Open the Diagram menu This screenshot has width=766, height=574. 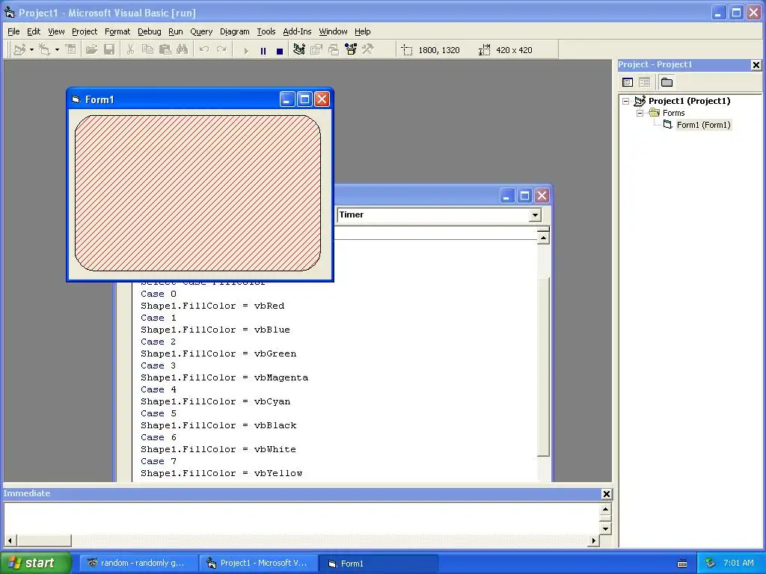[234, 31]
